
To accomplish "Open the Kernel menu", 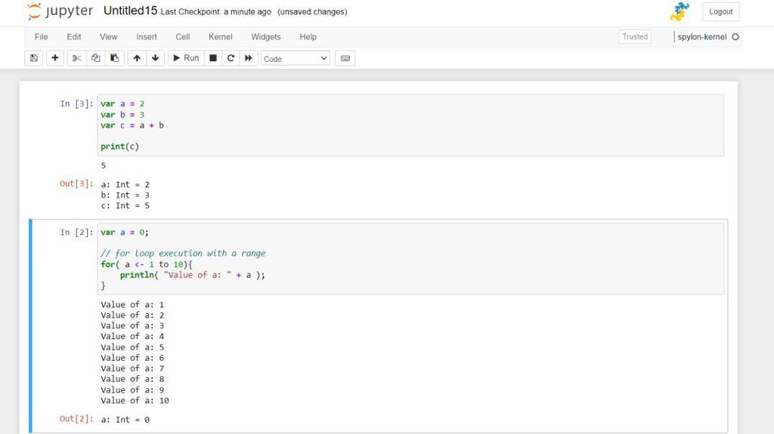I will point(220,37).
